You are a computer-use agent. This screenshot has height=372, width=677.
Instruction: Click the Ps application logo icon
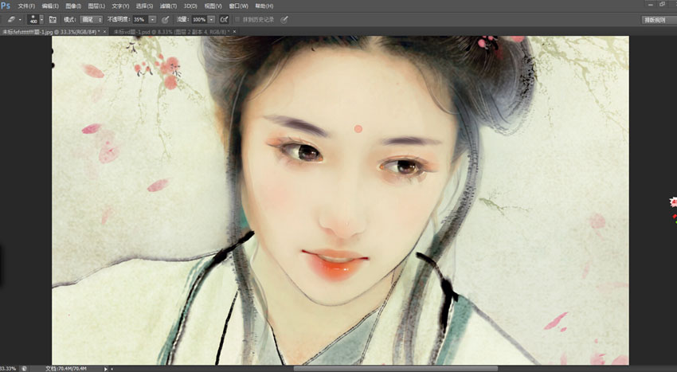click(x=6, y=6)
